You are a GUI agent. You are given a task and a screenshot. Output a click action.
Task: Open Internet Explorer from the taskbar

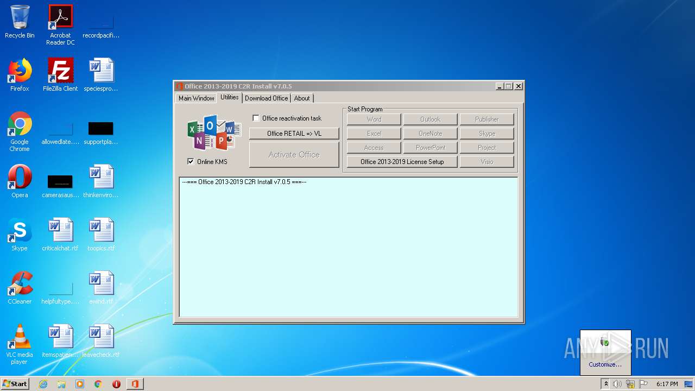click(43, 384)
